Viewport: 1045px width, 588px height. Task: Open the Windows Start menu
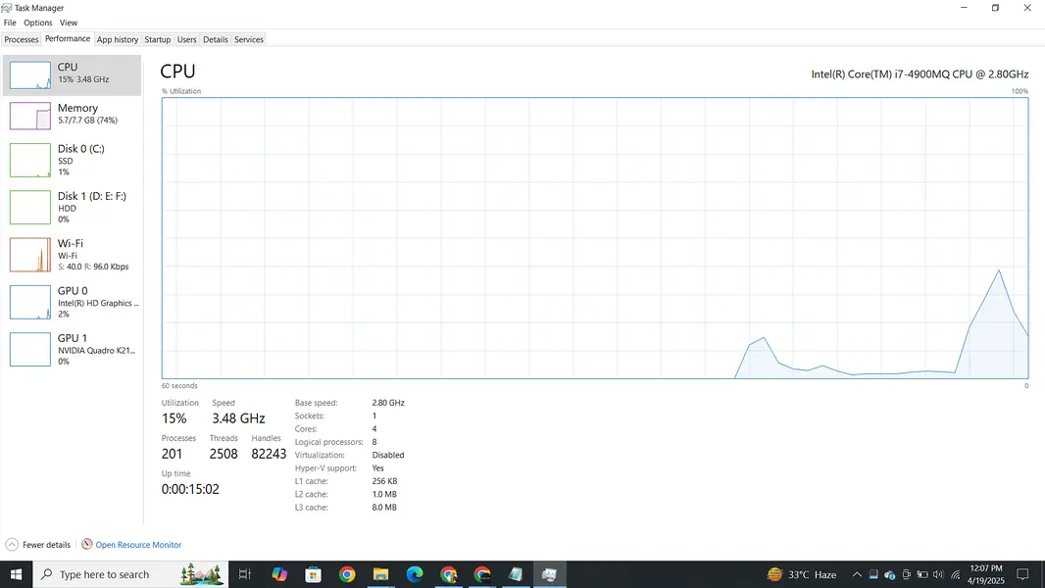17,574
